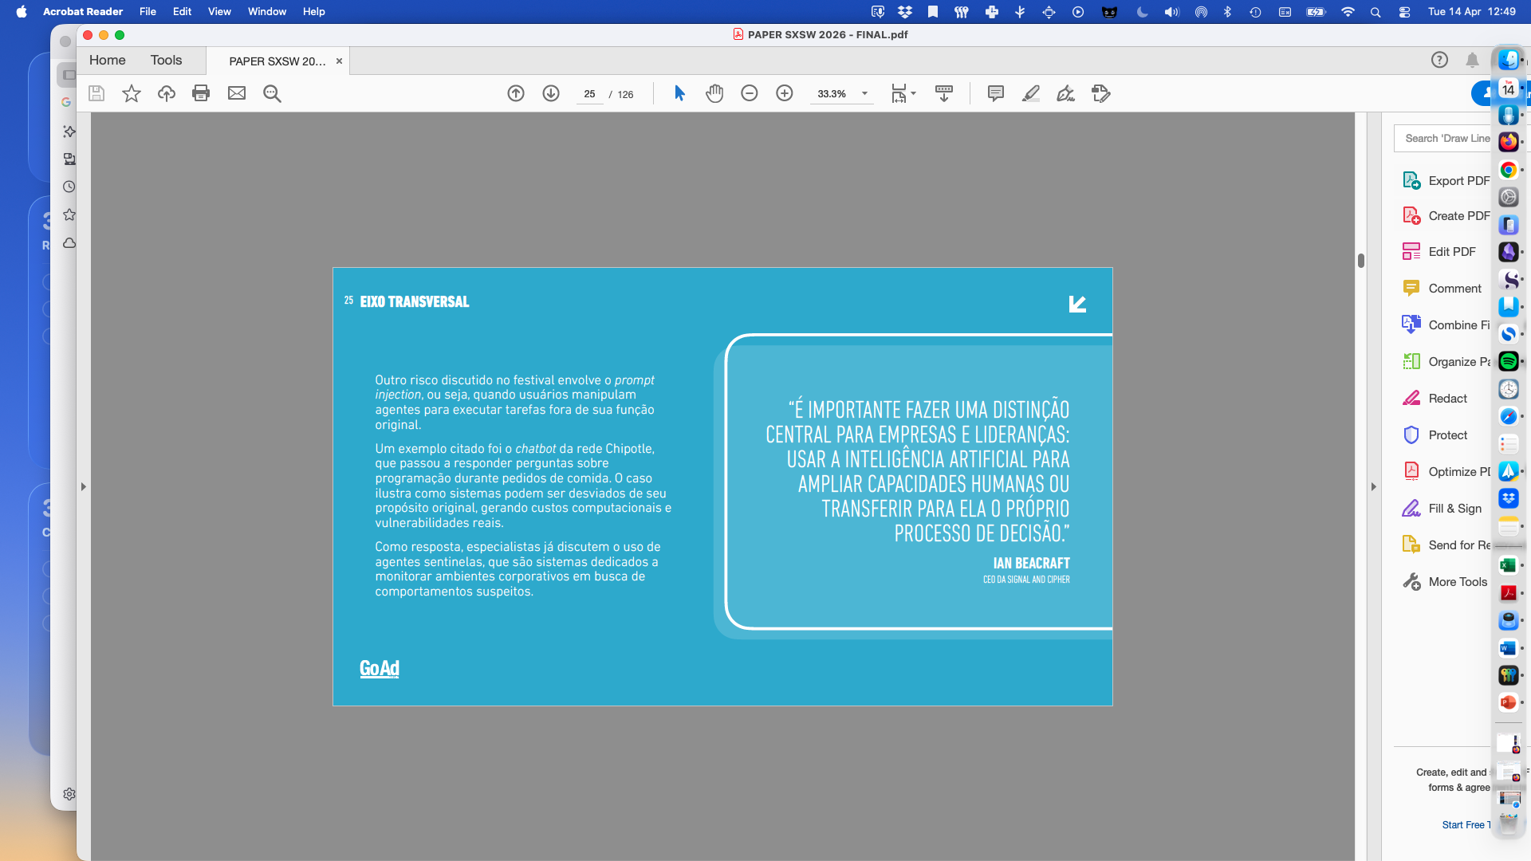The width and height of the screenshot is (1531, 861).
Task: Add a sticky note comment
Action: coord(995,93)
